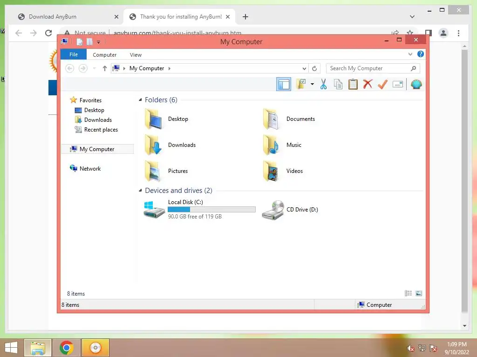Close the Download AnyBurn tab

point(116,17)
